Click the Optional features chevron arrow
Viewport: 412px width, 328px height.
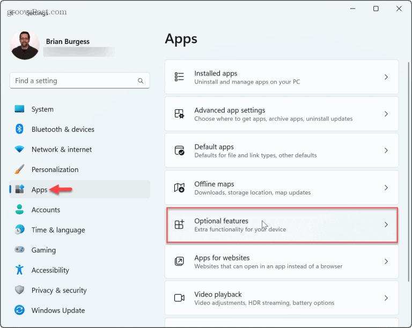click(x=386, y=225)
